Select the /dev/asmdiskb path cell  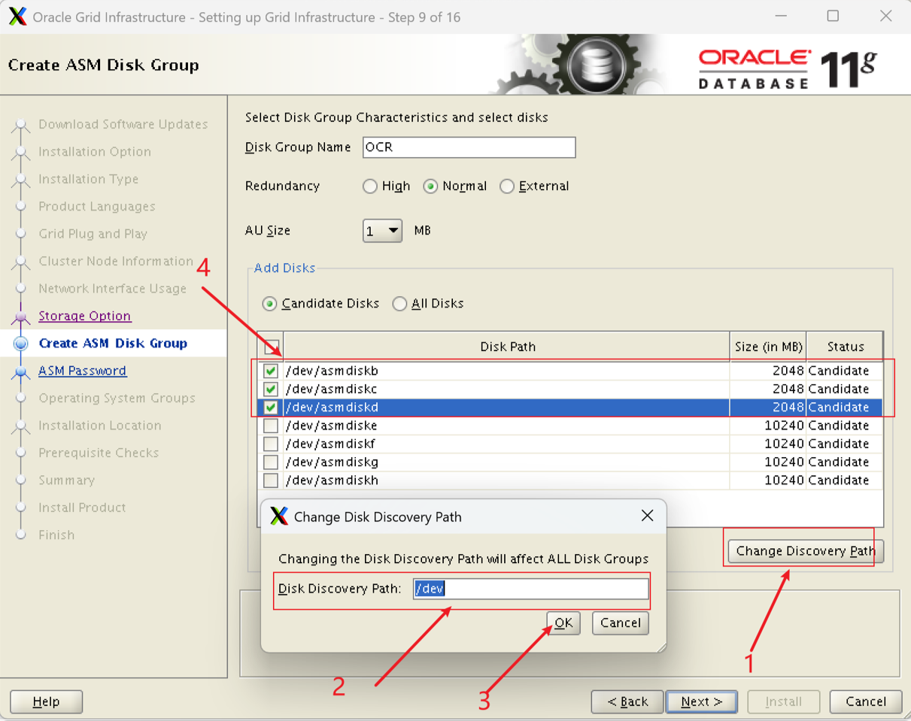click(x=507, y=371)
